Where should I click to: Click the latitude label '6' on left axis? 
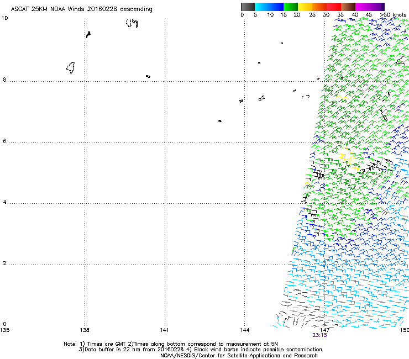point(4,141)
